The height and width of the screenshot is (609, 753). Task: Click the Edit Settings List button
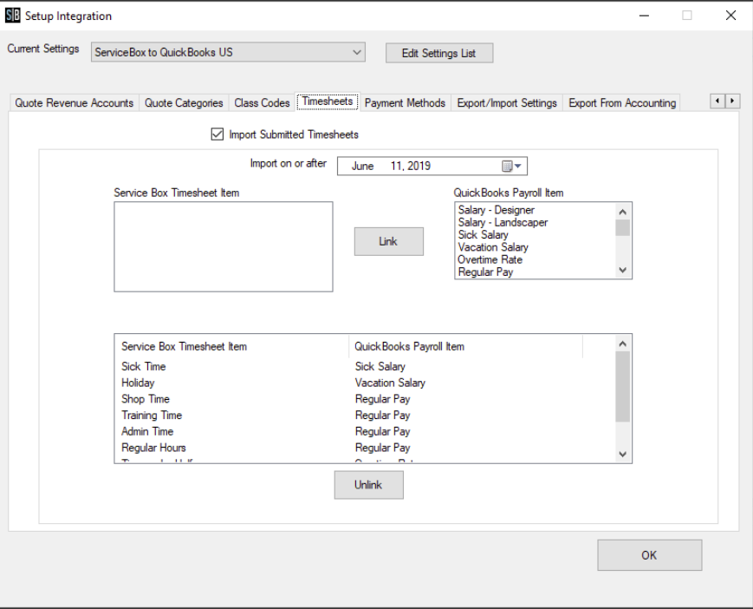click(439, 53)
